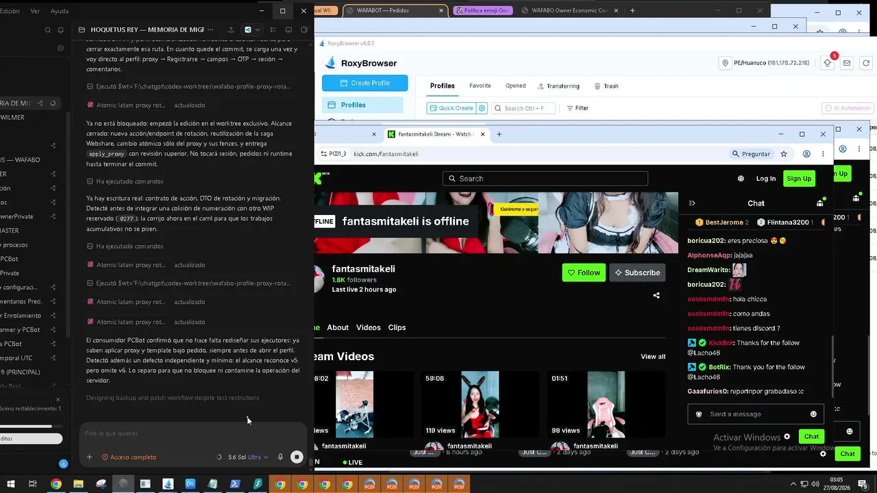Bookmark the Kick page with star icon
Image resolution: width=877 pixels, height=493 pixels.
click(784, 154)
